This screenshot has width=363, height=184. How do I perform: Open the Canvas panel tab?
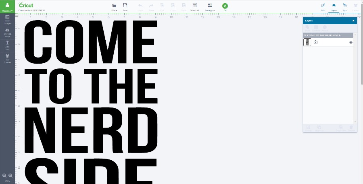(x=356, y=7)
